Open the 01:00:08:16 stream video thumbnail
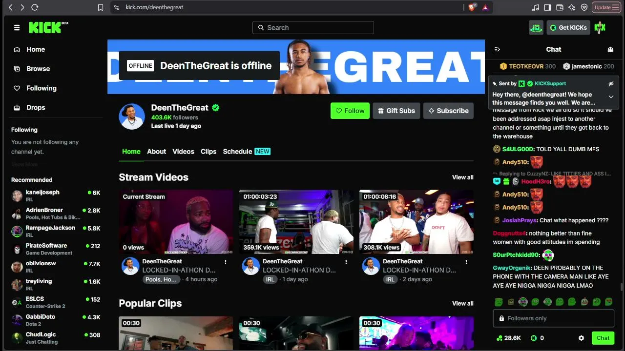This screenshot has width=625, height=351. coord(417,222)
